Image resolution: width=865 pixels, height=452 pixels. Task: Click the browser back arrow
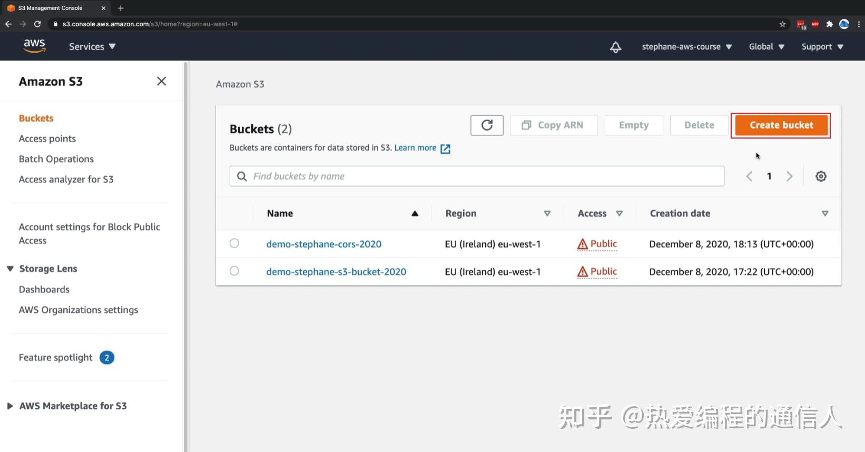pos(8,24)
